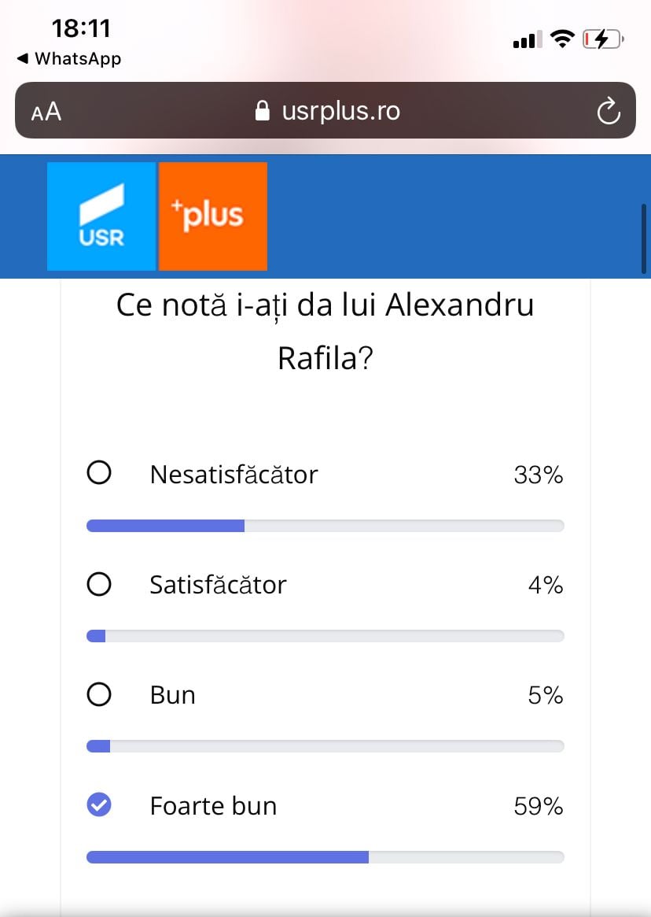Viewport: 651px width, 917px height.
Task: Tap the usrplus.ro address field
Action: pos(340,112)
